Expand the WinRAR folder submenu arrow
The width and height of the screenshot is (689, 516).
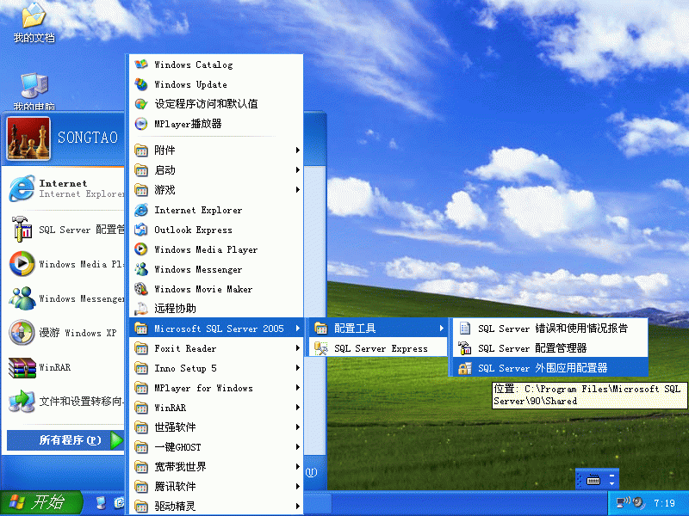(x=298, y=407)
